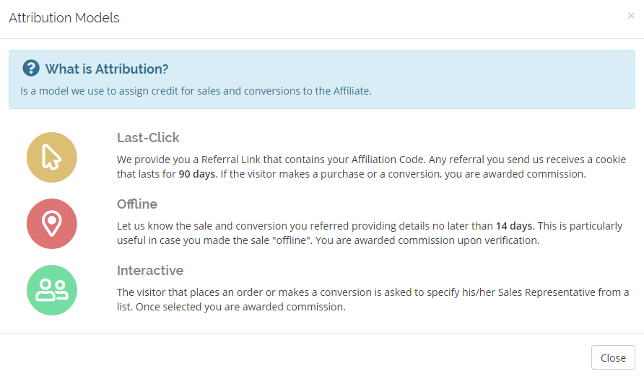Screen dimensions: 644x379
Task: Click the Sales Representative description paragraph
Action: tap(373, 300)
